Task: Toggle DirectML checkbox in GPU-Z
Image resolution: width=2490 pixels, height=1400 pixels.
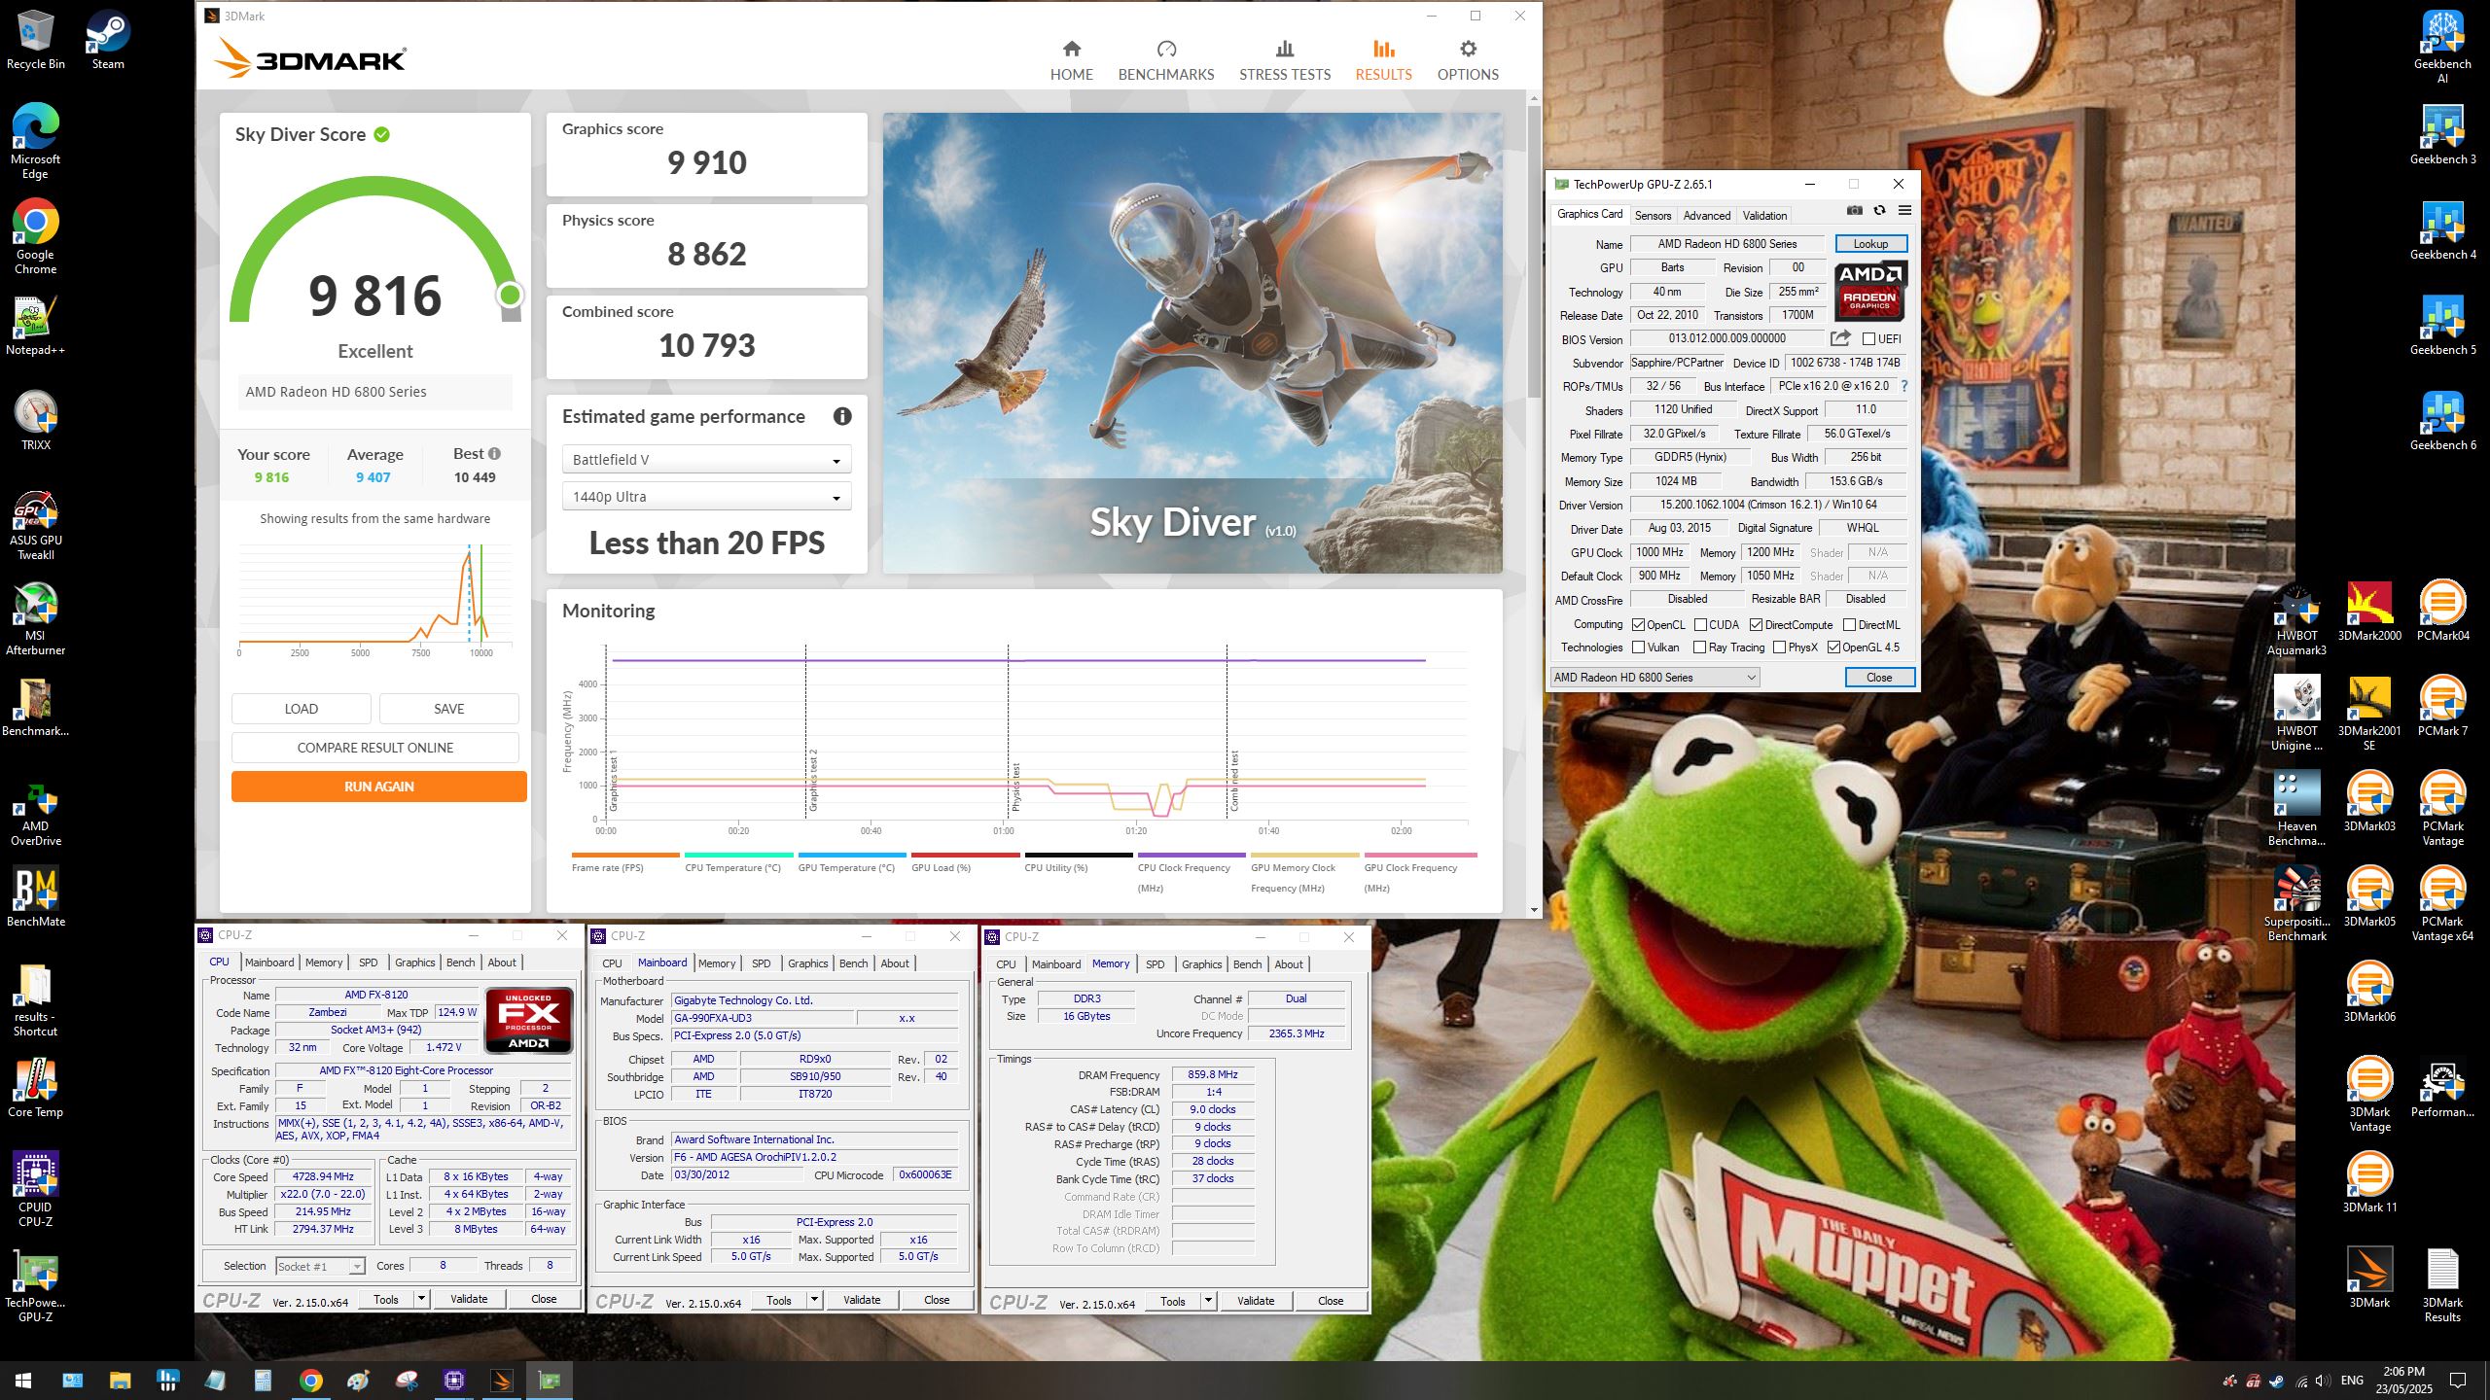Action: pos(1849,625)
